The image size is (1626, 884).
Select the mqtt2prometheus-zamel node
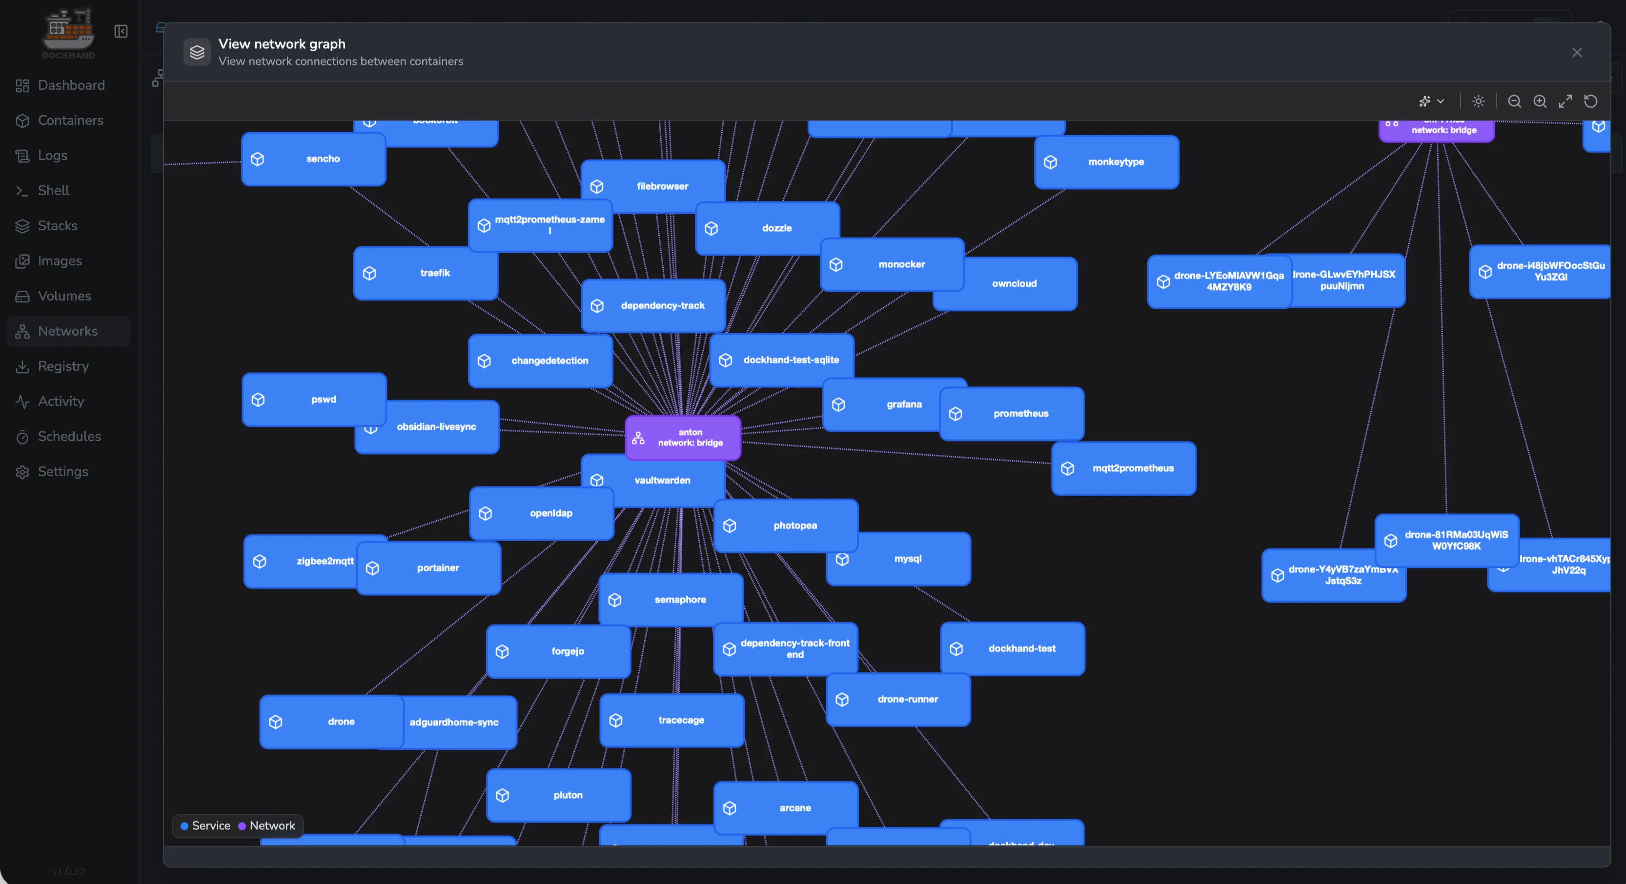(540, 226)
